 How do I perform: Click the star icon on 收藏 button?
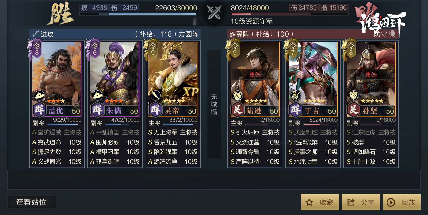tap(309, 202)
